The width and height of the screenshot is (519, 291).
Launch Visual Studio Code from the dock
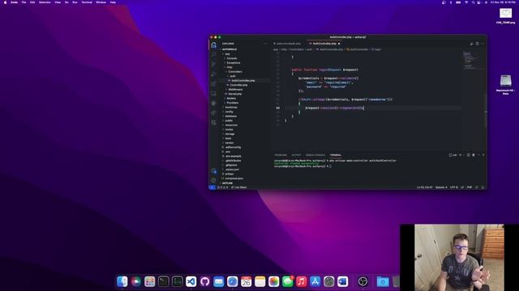[191, 281]
